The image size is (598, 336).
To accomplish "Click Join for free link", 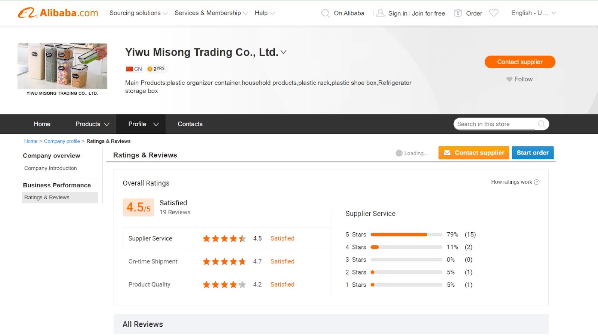I will point(428,13).
